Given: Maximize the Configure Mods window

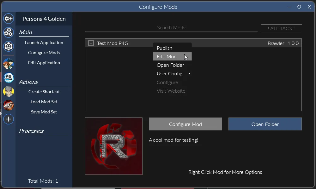Looking at the screenshot, I should click(299, 7).
